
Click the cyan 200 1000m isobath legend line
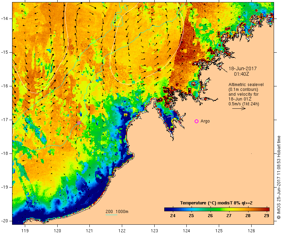click(111, 215)
